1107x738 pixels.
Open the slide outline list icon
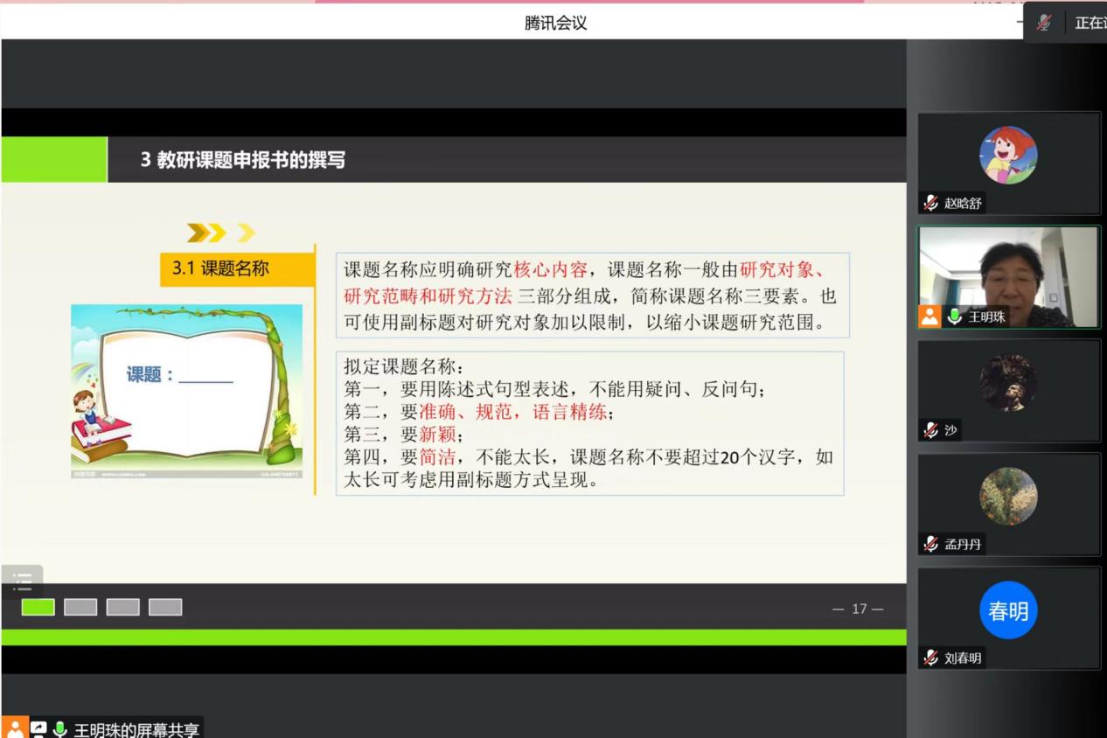coord(23,580)
